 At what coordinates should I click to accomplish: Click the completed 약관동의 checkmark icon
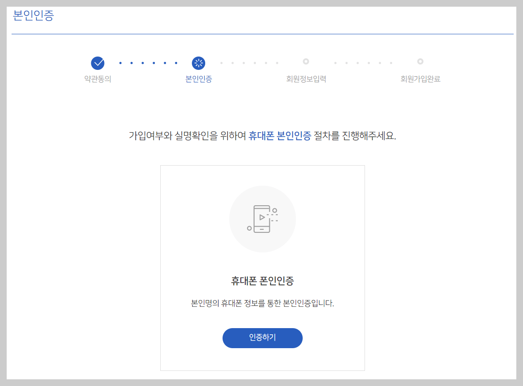[x=97, y=63]
